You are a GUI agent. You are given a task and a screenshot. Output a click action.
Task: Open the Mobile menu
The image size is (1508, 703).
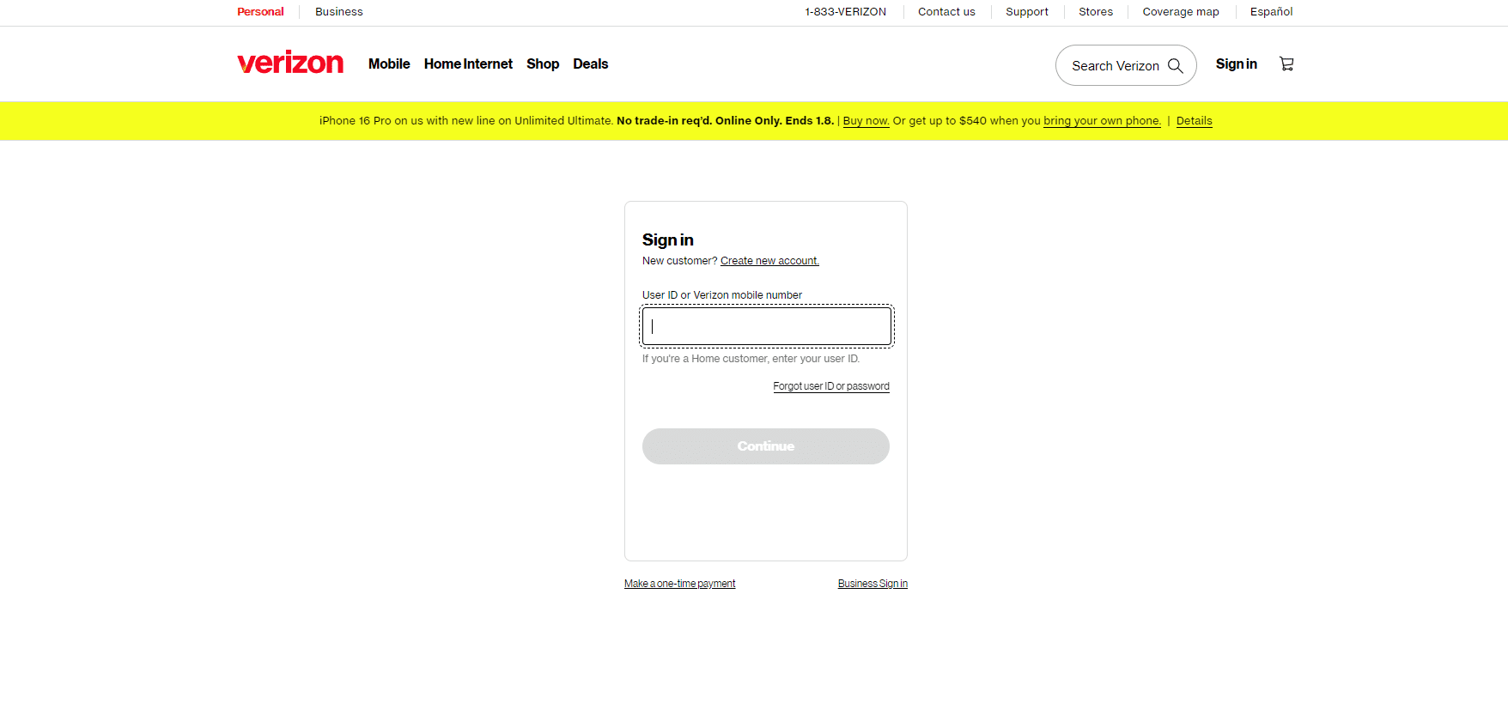(x=389, y=64)
